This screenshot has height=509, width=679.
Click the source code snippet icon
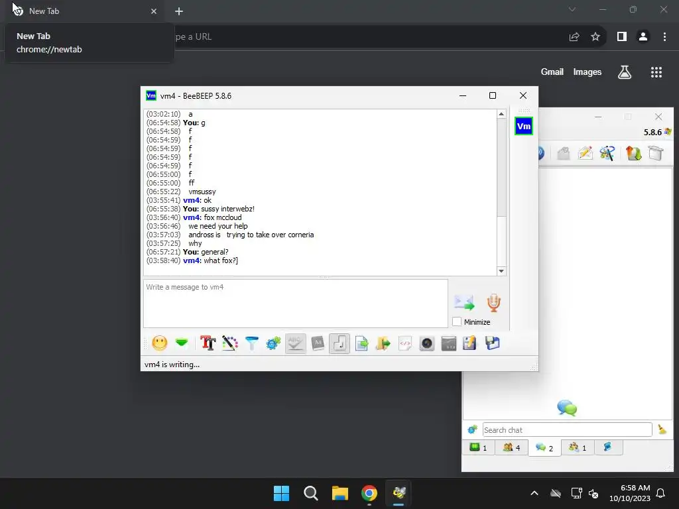[405, 343]
